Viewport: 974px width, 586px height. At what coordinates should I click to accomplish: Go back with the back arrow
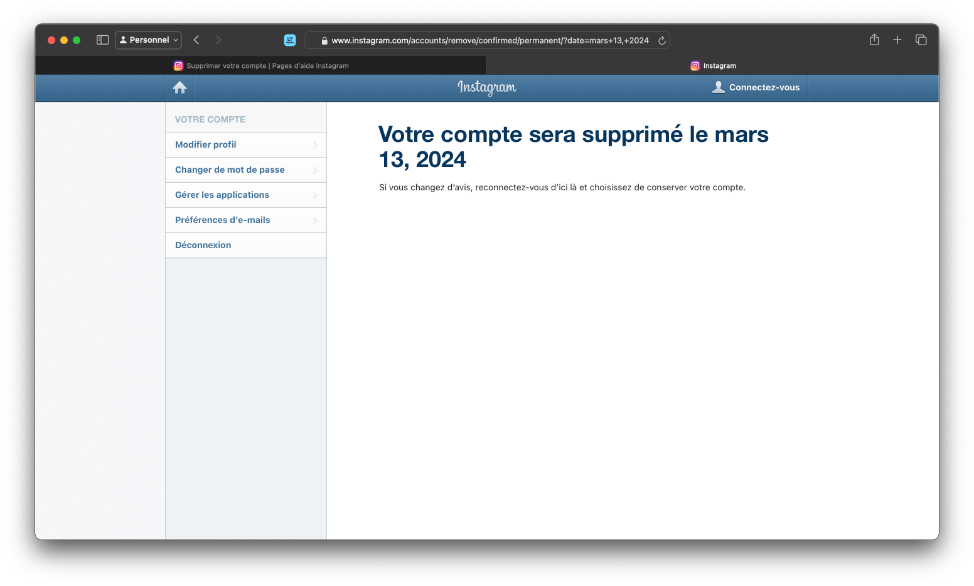click(196, 40)
